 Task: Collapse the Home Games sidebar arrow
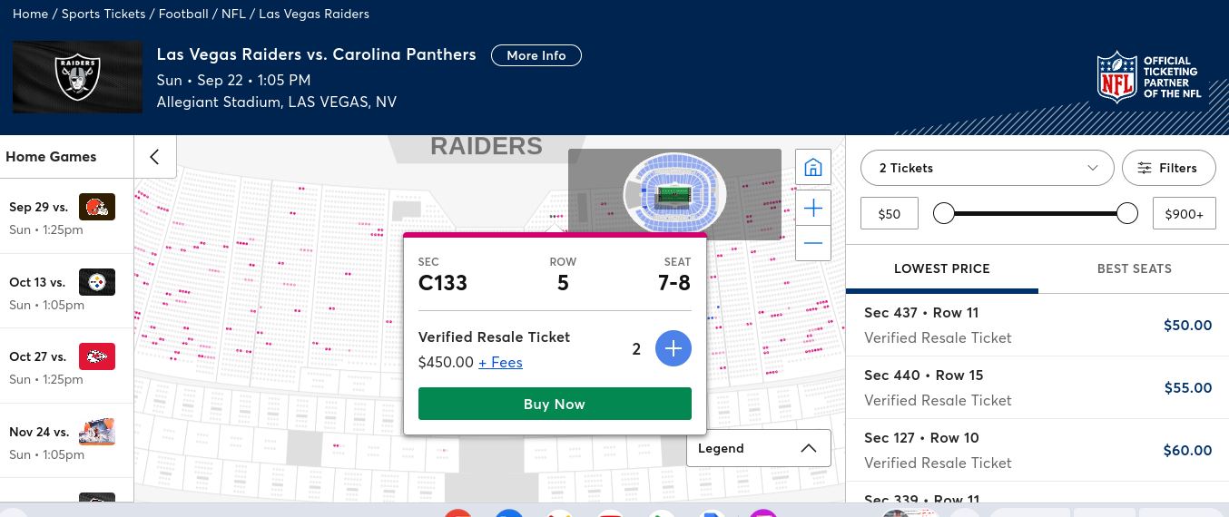(155, 157)
